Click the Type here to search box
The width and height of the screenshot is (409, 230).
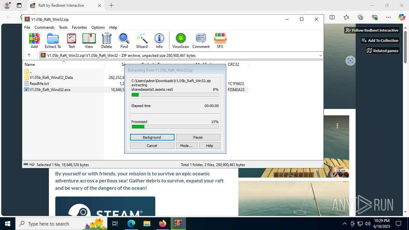coord(61,224)
